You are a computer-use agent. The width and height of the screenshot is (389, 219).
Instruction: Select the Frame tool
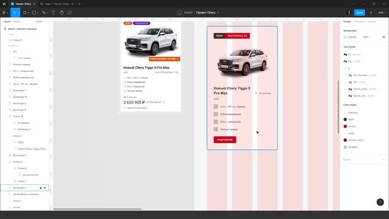(x=24, y=13)
